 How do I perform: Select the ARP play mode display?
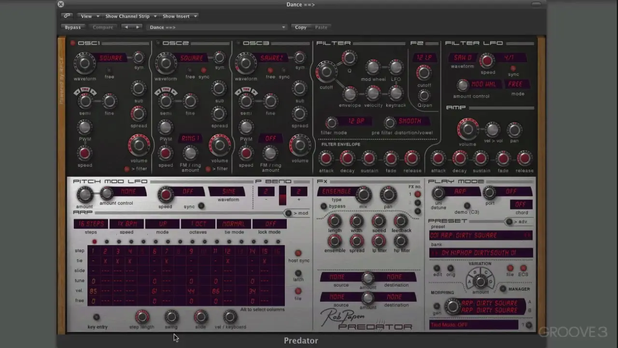coord(460,191)
